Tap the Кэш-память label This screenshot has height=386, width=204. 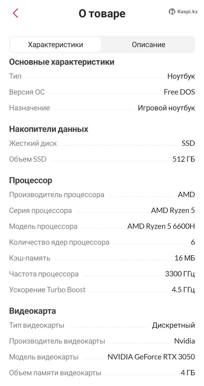pos(30,258)
